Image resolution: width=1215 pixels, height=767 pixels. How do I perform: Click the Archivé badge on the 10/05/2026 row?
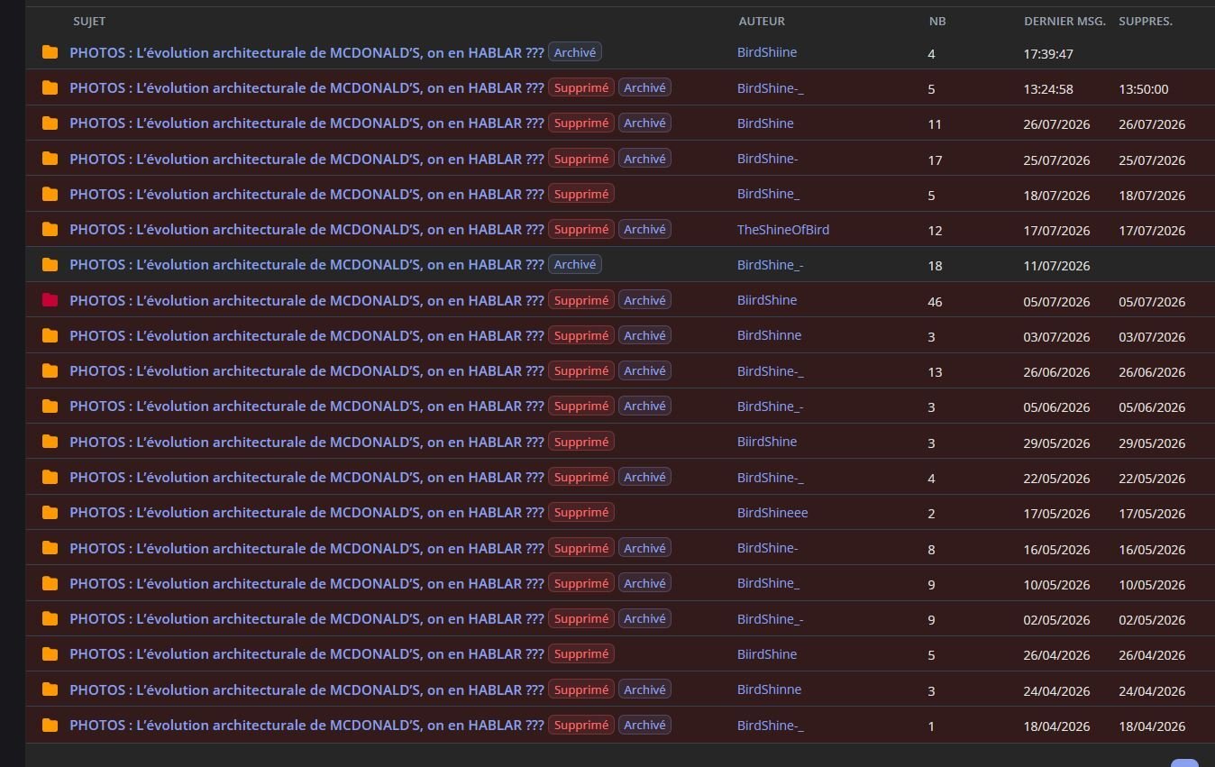pos(644,583)
